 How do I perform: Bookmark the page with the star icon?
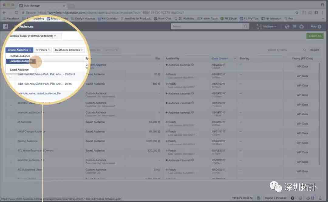point(297,12)
